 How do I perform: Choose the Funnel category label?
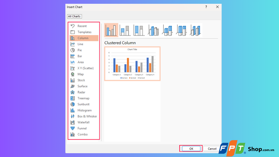[x=82, y=128]
